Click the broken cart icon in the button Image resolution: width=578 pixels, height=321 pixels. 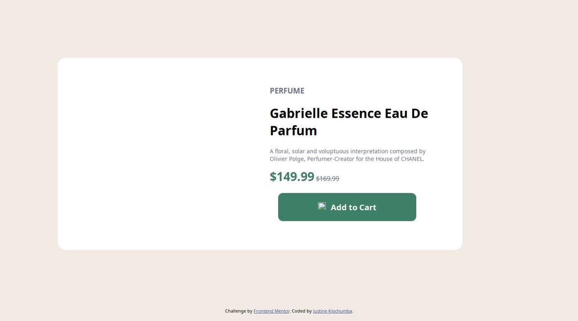tap(322, 207)
